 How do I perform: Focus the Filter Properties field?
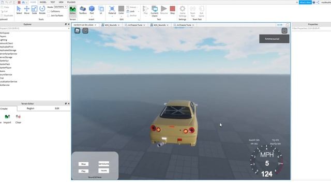click(311, 28)
